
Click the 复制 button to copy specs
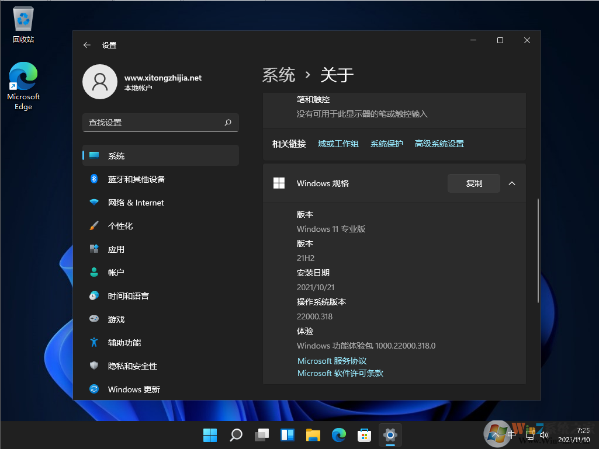(x=473, y=183)
